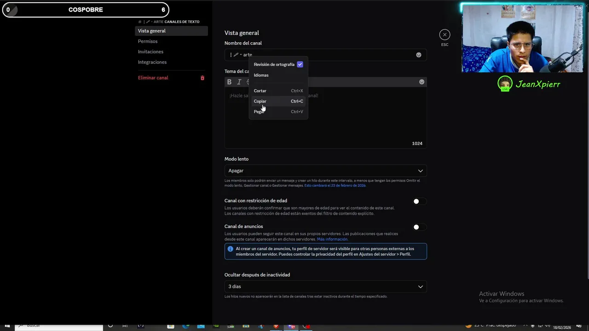Expand the Modo lento dropdown
589x331 pixels.
(x=326, y=171)
